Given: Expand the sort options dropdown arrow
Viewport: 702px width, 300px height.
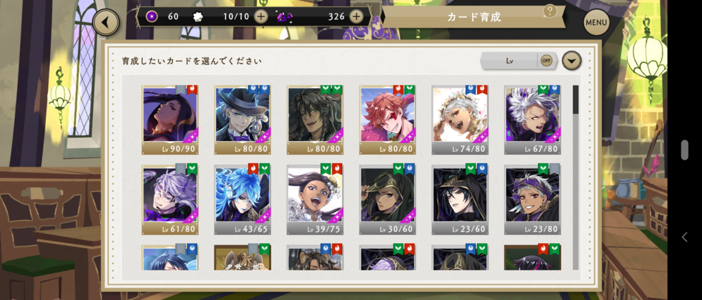Looking at the screenshot, I should (572, 61).
